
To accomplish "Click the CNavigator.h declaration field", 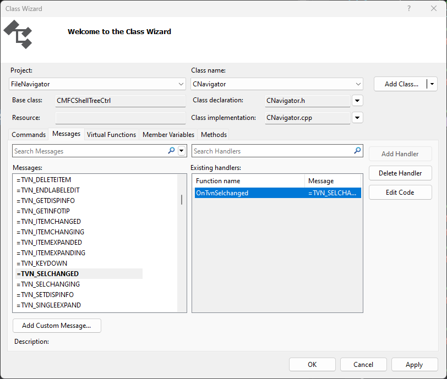I will pyautogui.click(x=307, y=101).
